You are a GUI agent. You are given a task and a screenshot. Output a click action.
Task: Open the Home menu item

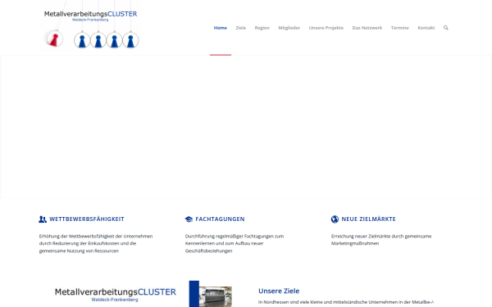[221, 28]
